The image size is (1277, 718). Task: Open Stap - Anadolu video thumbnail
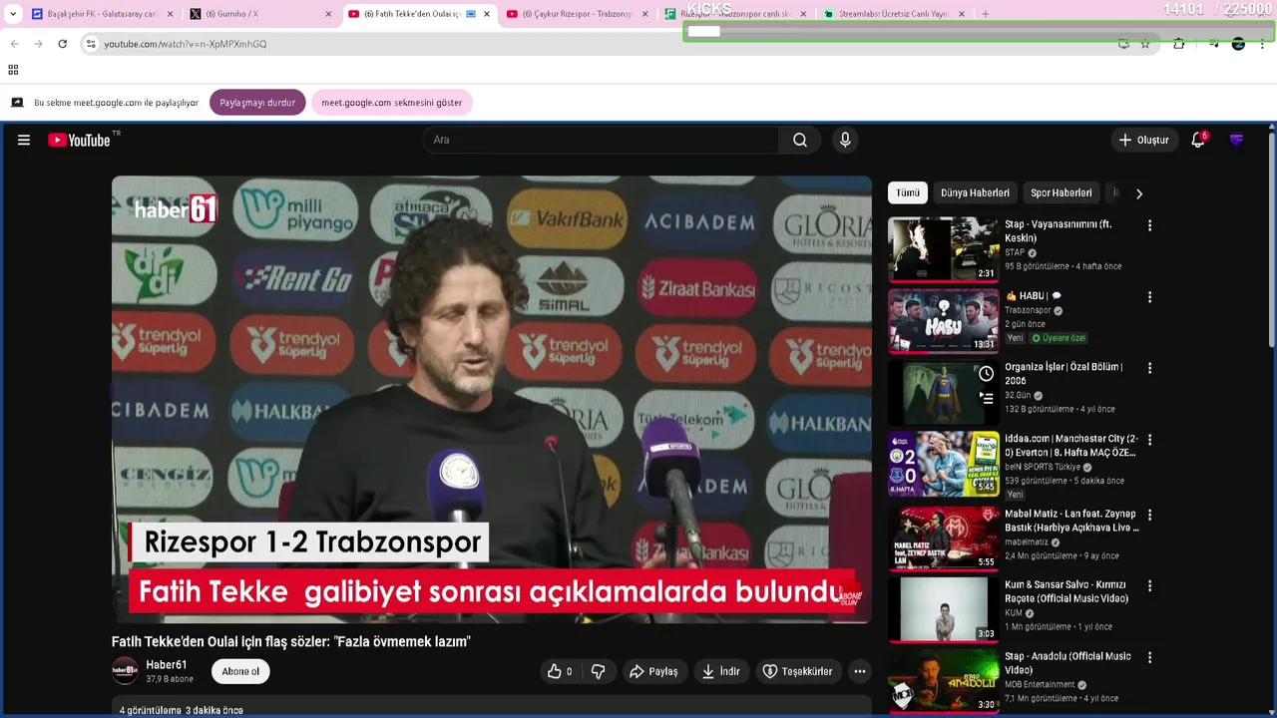[943, 681]
